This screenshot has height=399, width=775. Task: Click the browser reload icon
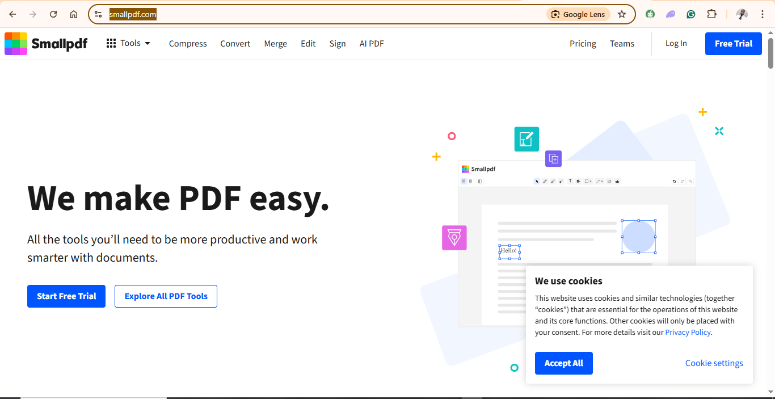tap(53, 14)
